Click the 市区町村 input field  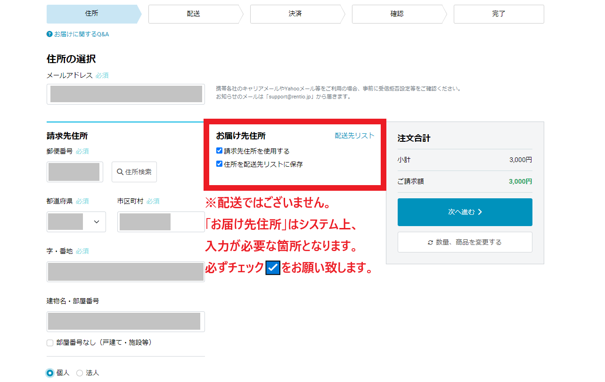[x=161, y=222]
